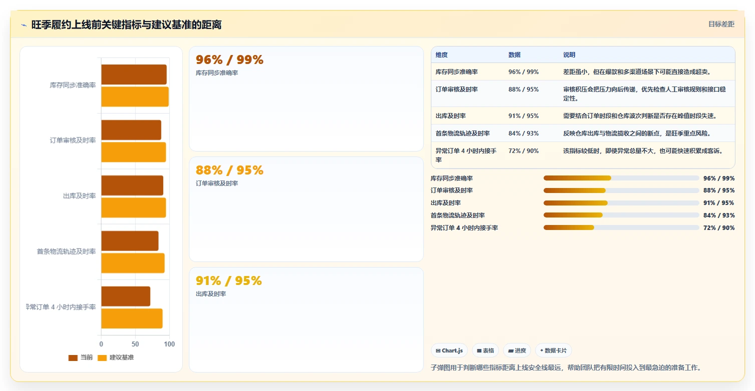Click the 异常订单 4 小时内接手率 table cell
The image size is (755, 391).
(466, 155)
